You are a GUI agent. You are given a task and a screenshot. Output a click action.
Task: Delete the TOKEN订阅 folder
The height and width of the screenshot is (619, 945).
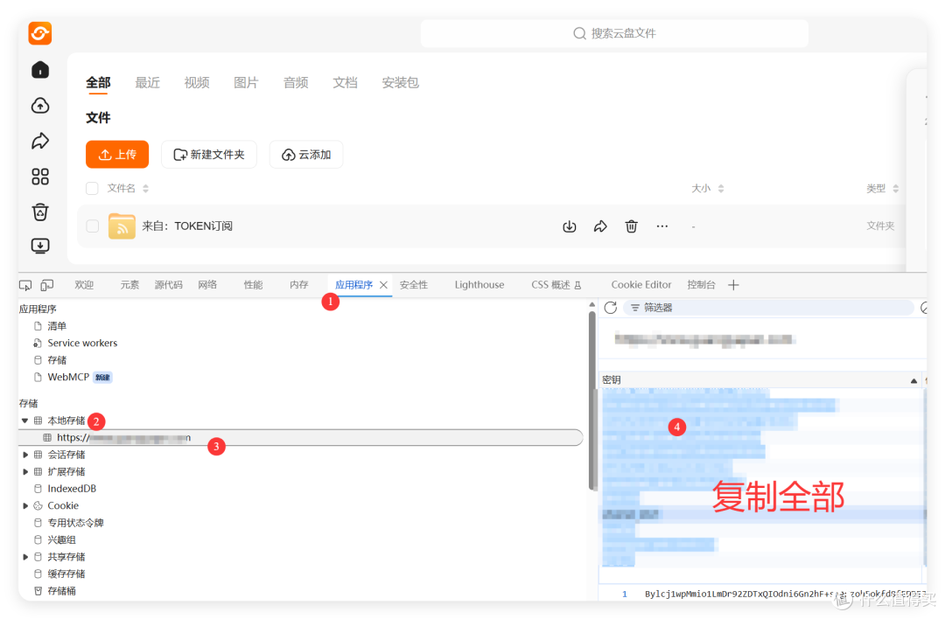point(631,226)
